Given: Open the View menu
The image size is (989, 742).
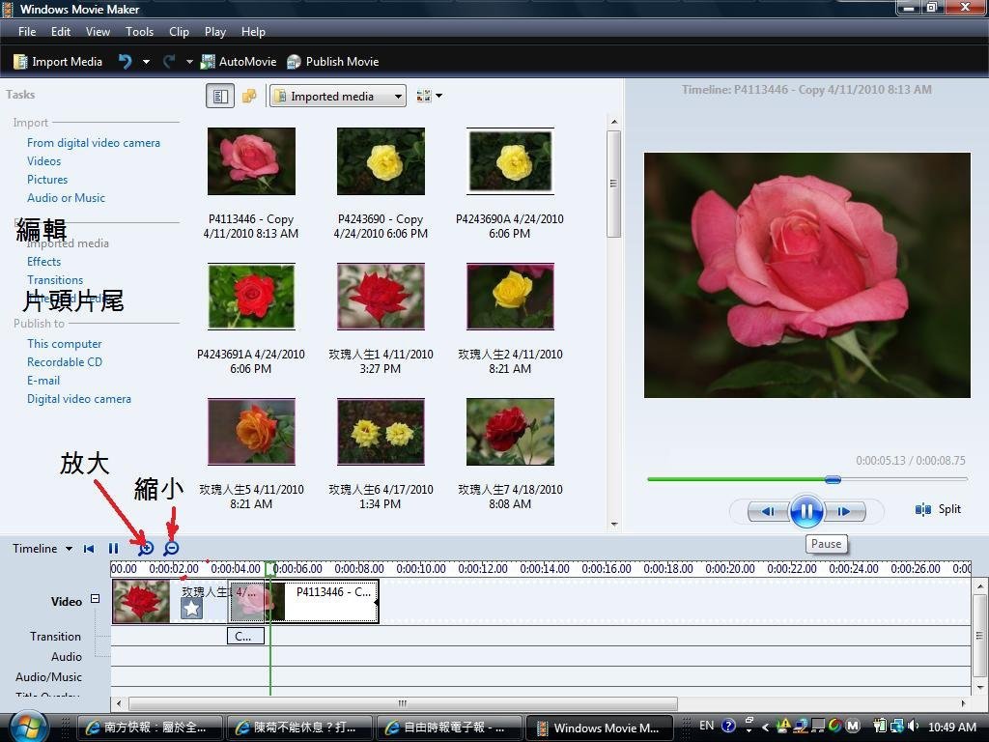Looking at the screenshot, I should point(98,32).
